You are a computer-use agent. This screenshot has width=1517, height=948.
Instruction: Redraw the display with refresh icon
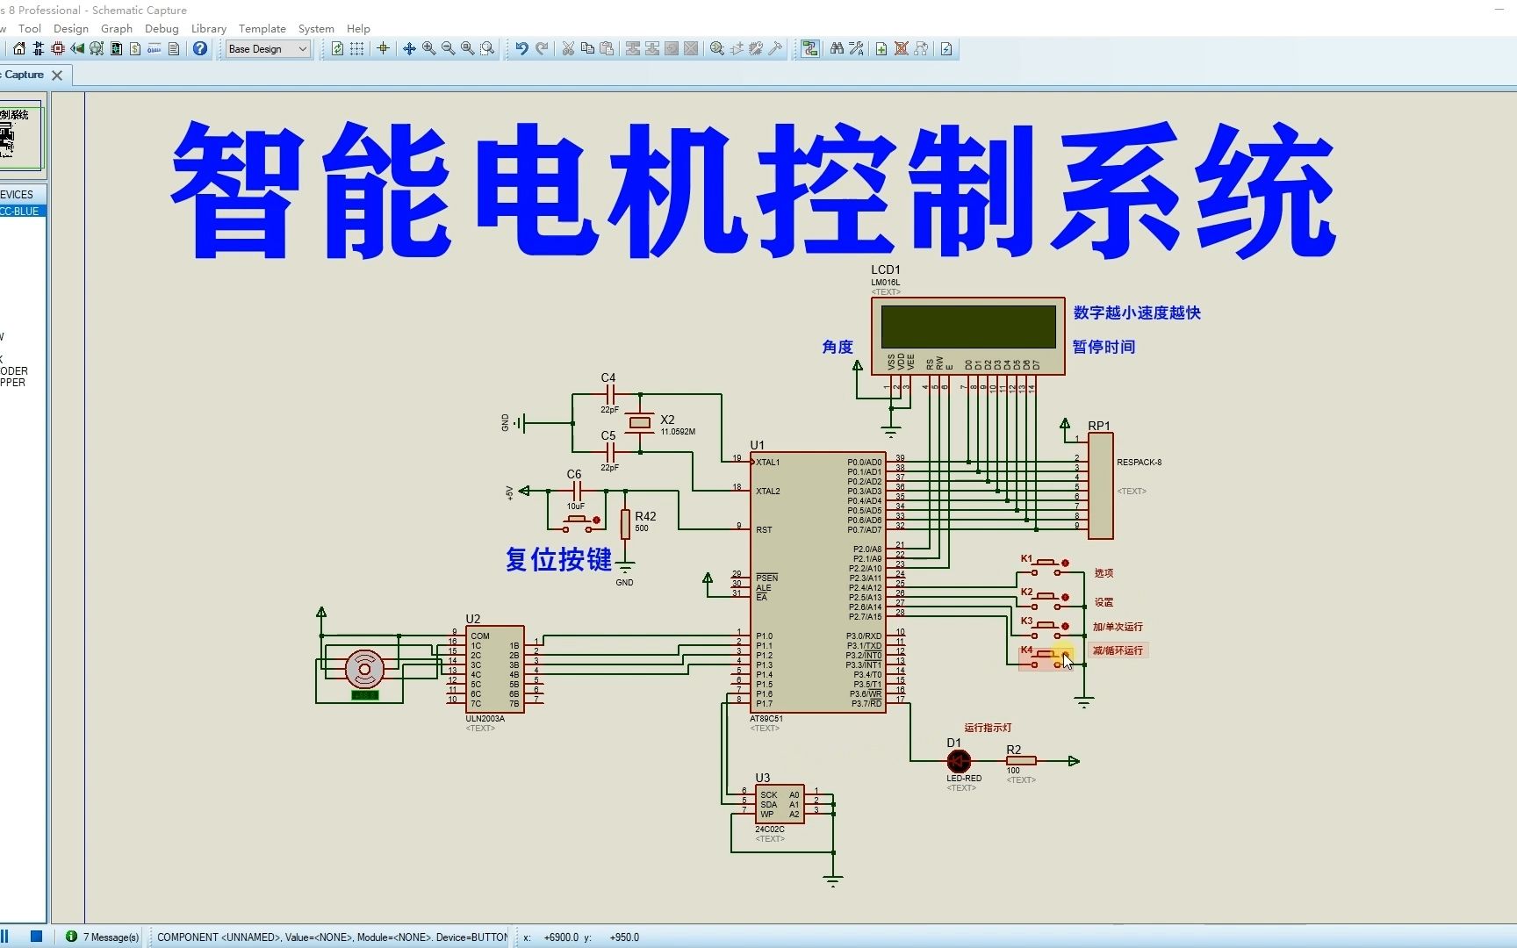click(337, 49)
